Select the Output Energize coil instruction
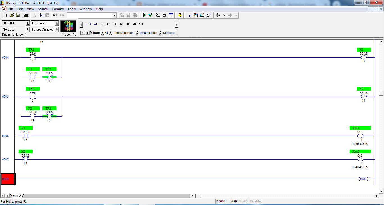Viewport: 385px width, 205px height. (x=114, y=24)
